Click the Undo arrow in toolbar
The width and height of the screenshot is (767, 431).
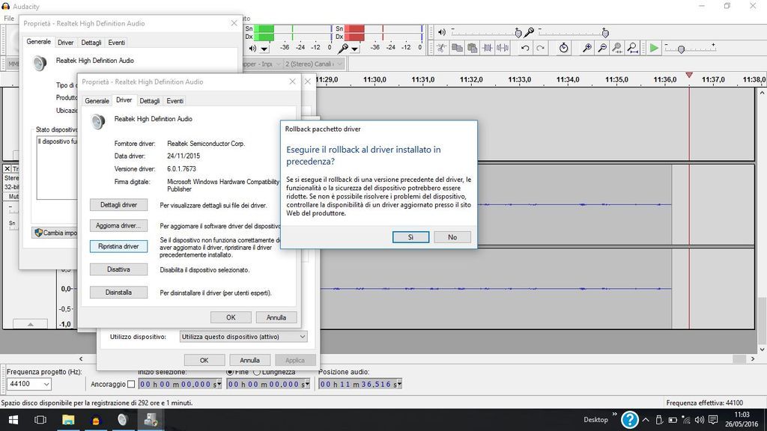(x=525, y=48)
